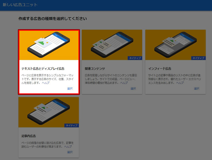Click the 作成する広告の種類を選択してください heading
The image size is (212, 160).
tap(53, 19)
